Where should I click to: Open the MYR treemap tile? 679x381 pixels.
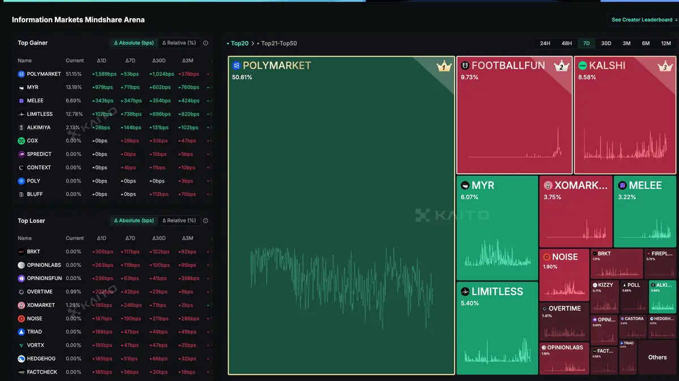click(497, 228)
